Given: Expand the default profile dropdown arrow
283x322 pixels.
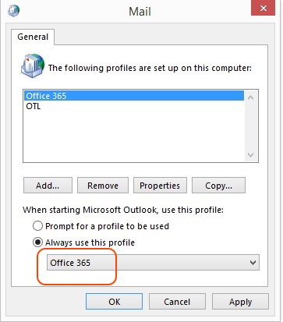Looking at the screenshot, I should (253, 263).
